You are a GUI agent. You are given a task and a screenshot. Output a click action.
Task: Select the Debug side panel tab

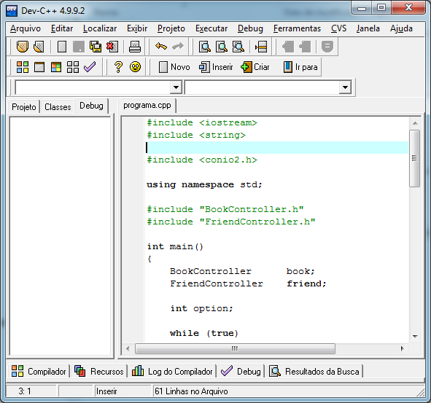pyautogui.click(x=91, y=106)
